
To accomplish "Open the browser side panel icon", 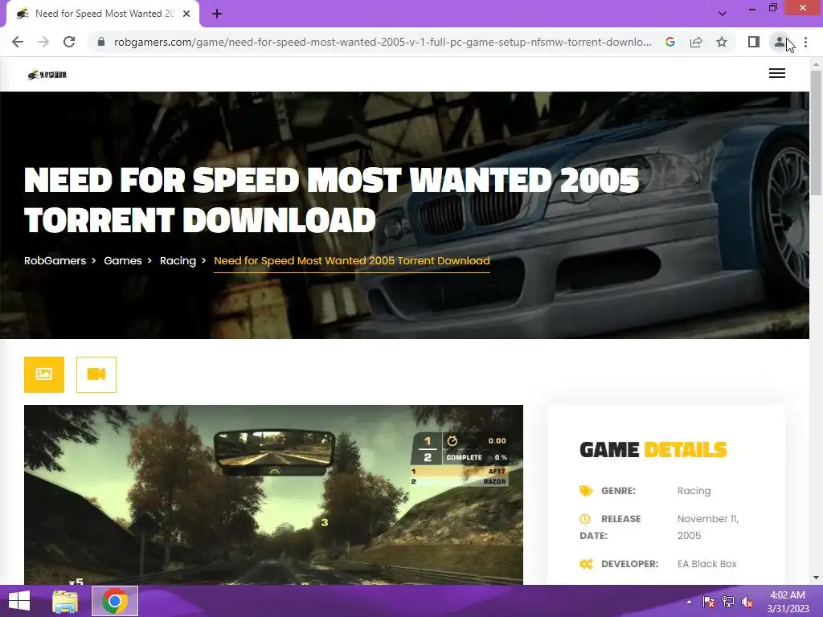I will pyautogui.click(x=754, y=42).
